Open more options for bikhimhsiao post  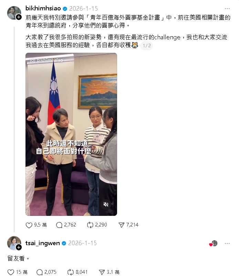click(x=227, y=9)
